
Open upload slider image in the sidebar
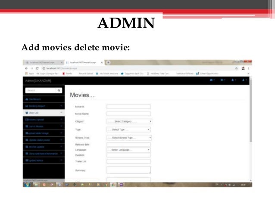tap(44, 133)
